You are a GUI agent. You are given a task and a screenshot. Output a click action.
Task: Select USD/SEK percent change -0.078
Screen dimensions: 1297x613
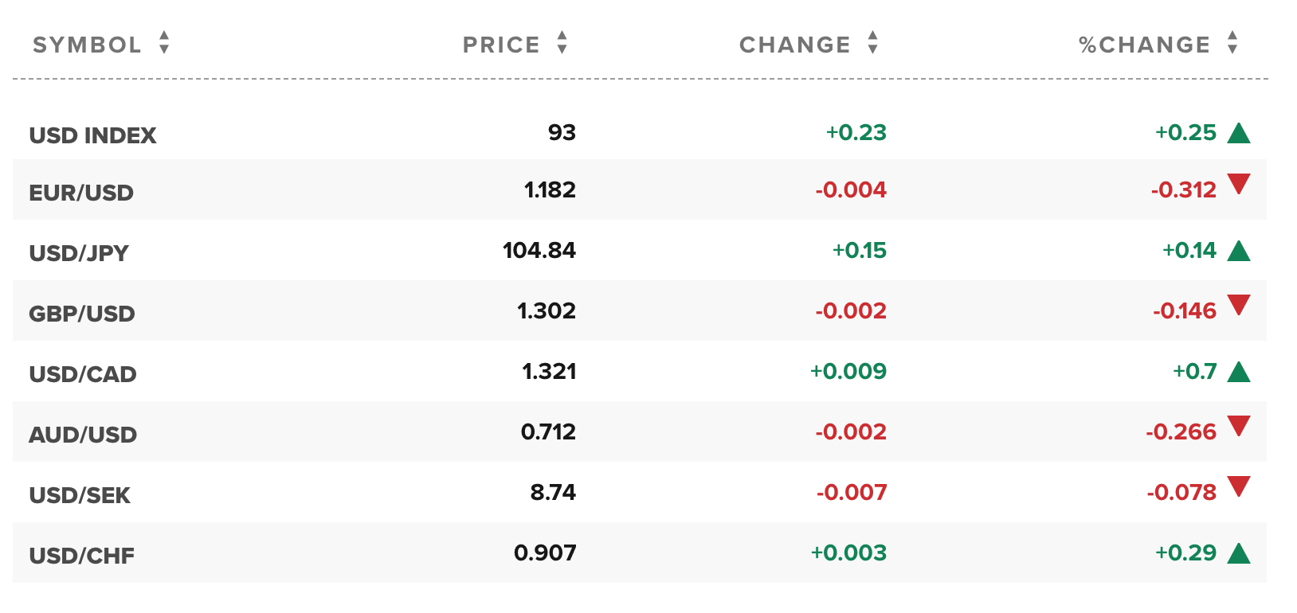(1181, 492)
